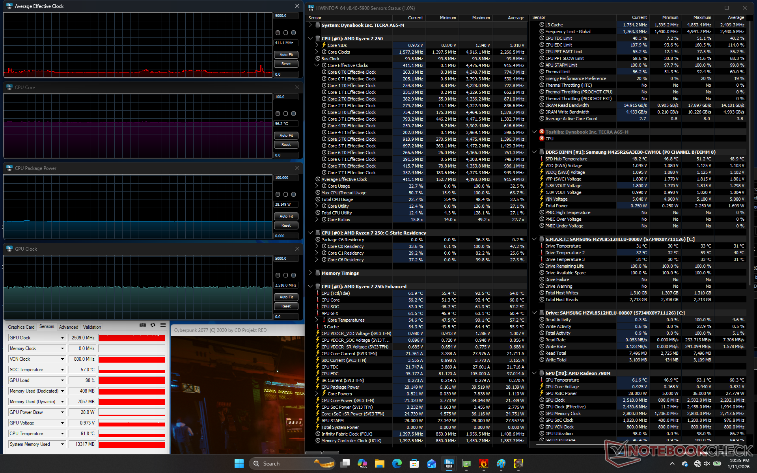Toggle first circle in Average Effective Clock graph

278,33
